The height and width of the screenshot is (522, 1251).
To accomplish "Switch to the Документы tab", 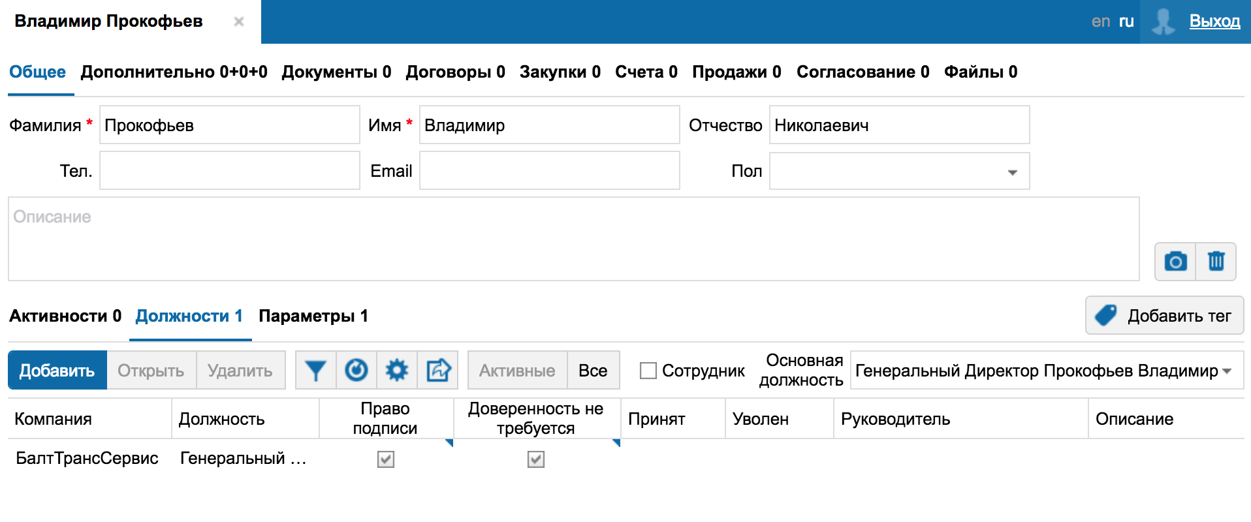I will point(336,72).
